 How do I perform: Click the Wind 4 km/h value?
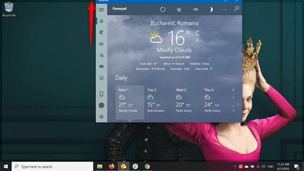coord(174,64)
